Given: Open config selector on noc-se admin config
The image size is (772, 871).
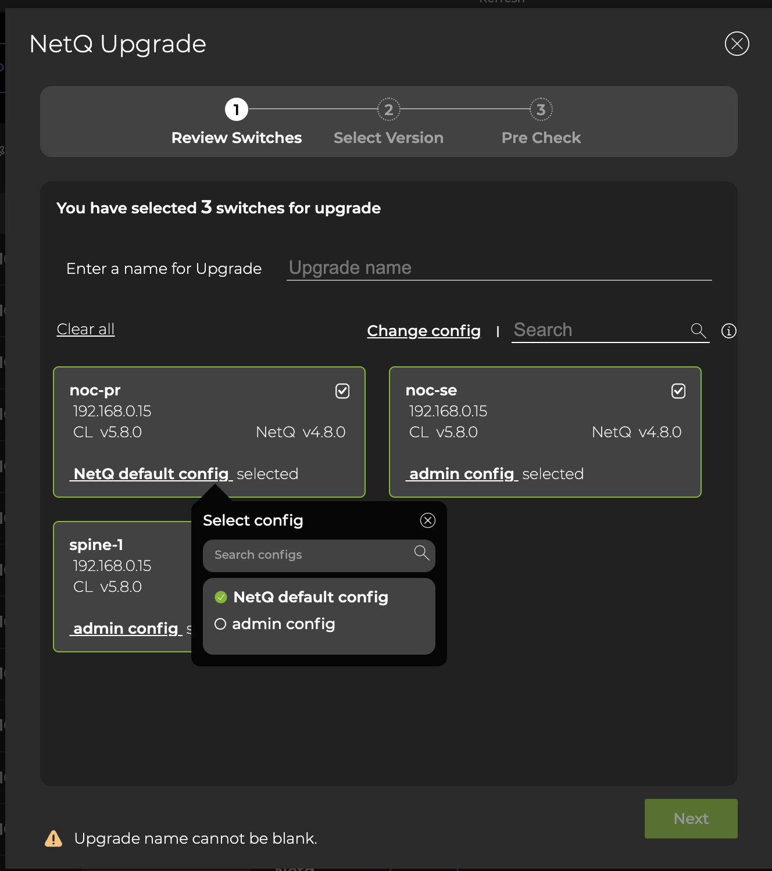Looking at the screenshot, I should click(x=461, y=474).
